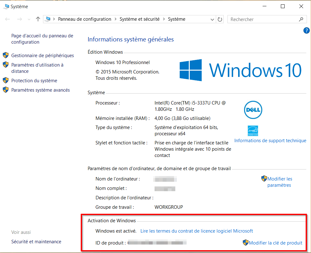Click shield icon beside Protection du système
This screenshot has height=253, width=311.
(x=6, y=80)
